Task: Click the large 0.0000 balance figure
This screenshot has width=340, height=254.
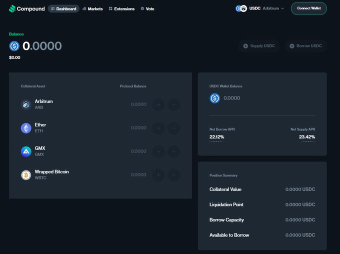Action: tap(42, 46)
